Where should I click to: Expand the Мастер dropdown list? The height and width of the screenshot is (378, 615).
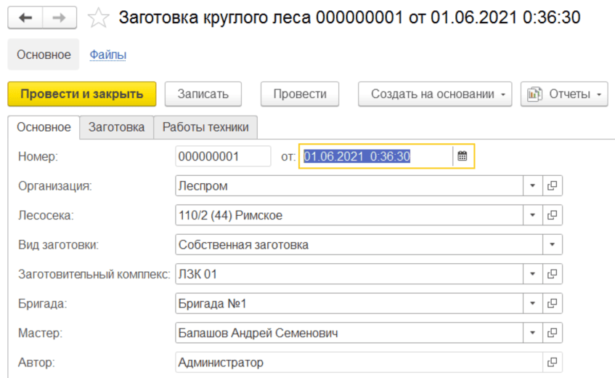[x=533, y=333]
